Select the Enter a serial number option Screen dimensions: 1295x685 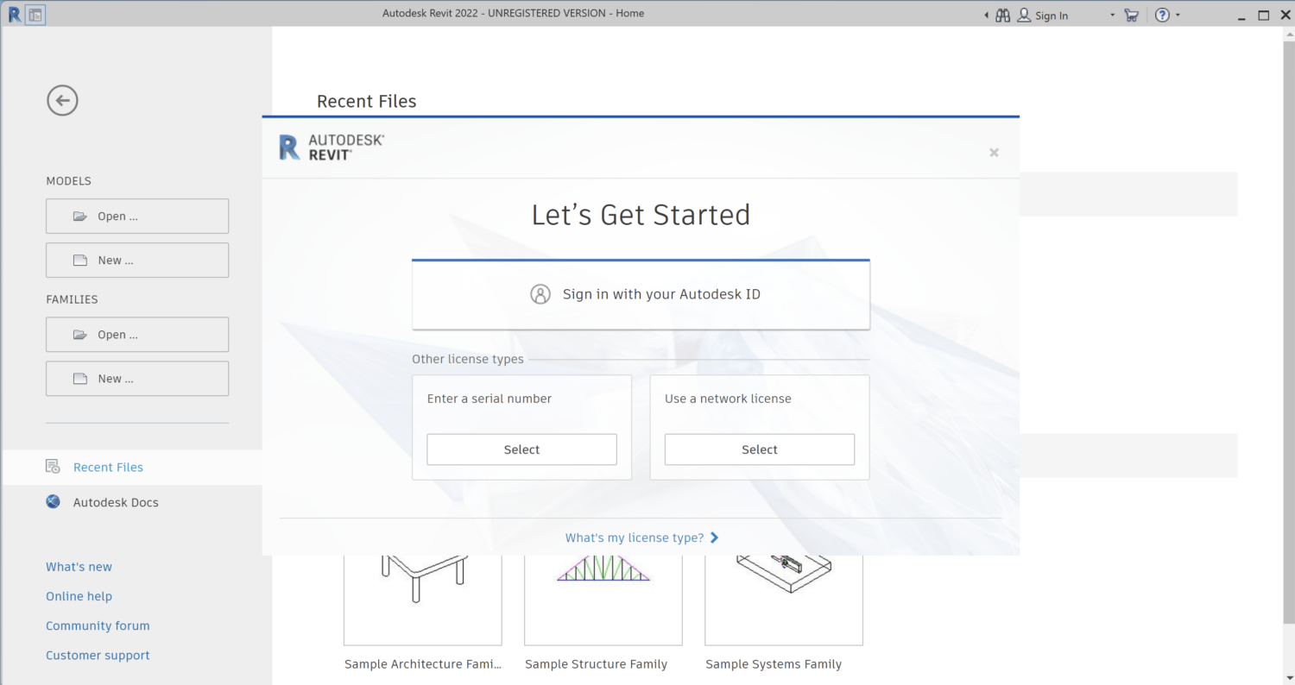[521, 449]
